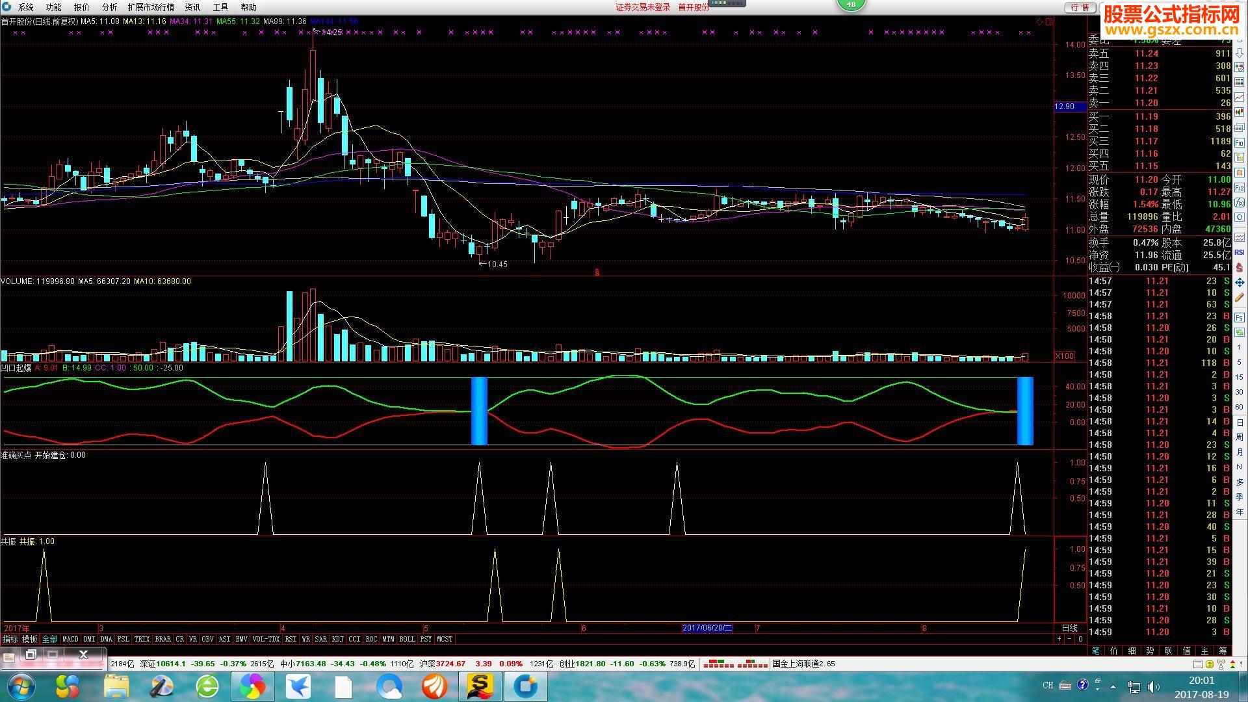The height and width of the screenshot is (702, 1248).
Task: Click the antenna signal icon in status bar
Action: point(1221,664)
